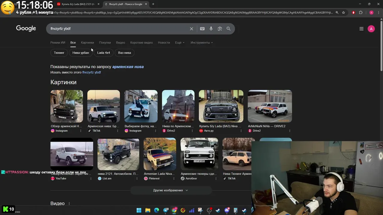Select the Все results tab

73,42
